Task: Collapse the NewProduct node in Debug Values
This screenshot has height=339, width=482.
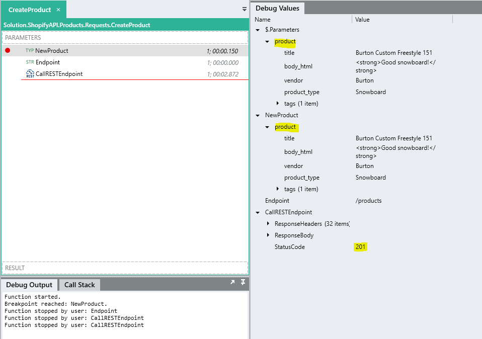Action: coord(258,115)
